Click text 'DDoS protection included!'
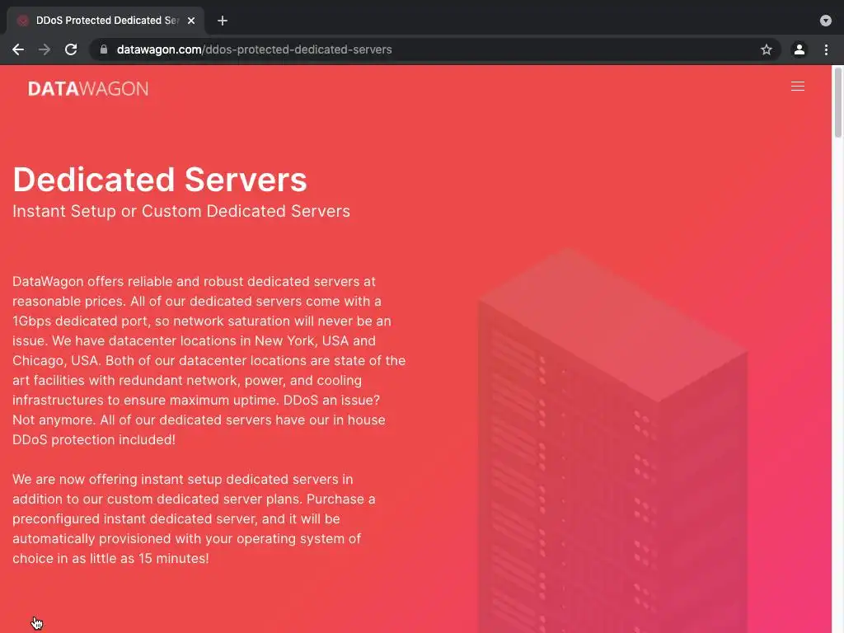Screen dimensions: 844x633 click(94, 439)
